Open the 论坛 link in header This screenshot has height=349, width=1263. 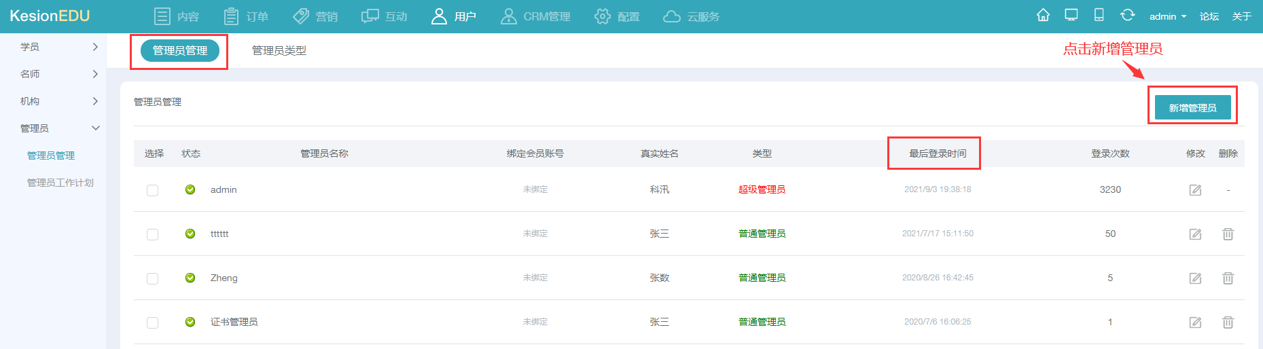pos(1209,16)
